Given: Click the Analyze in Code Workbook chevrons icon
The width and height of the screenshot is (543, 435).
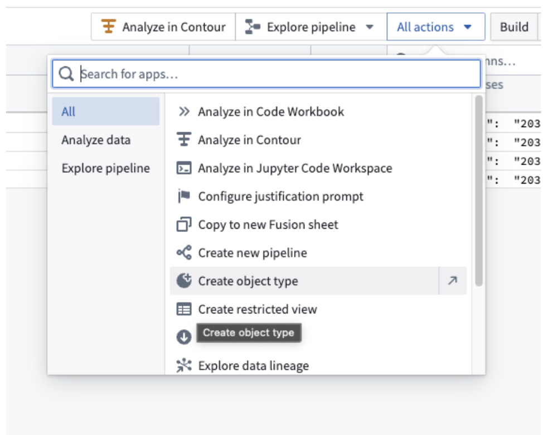Looking at the screenshot, I should point(184,112).
